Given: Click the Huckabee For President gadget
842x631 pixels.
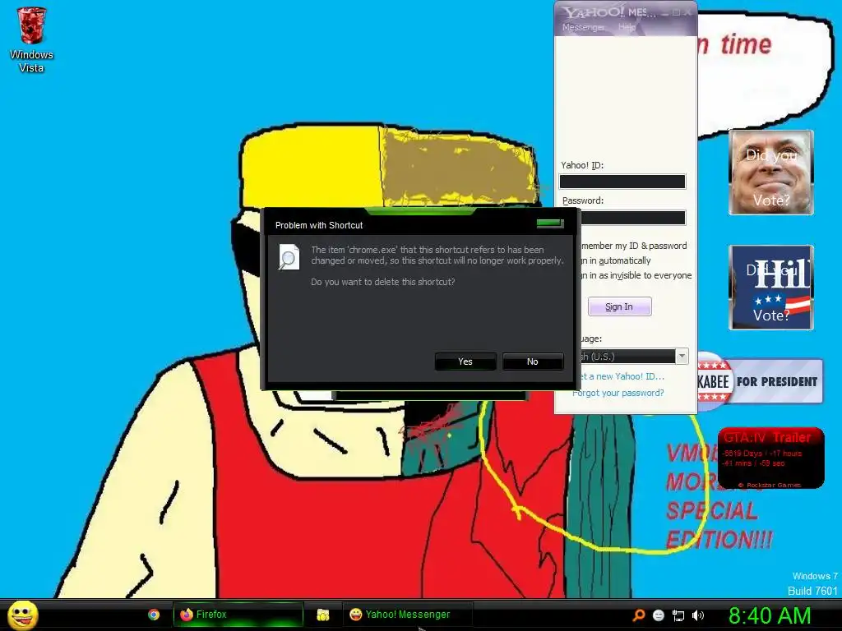Looking at the screenshot, I should tap(761, 381).
